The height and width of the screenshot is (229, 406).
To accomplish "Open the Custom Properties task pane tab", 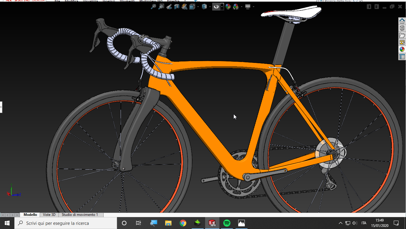I will pos(402,57).
